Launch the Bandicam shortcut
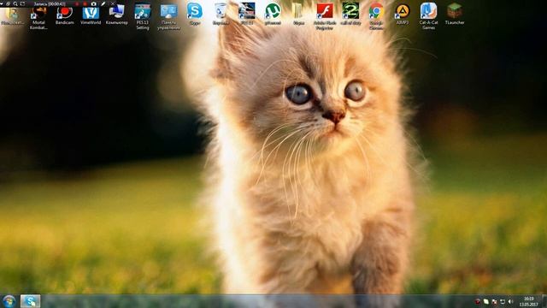 pyautogui.click(x=65, y=15)
